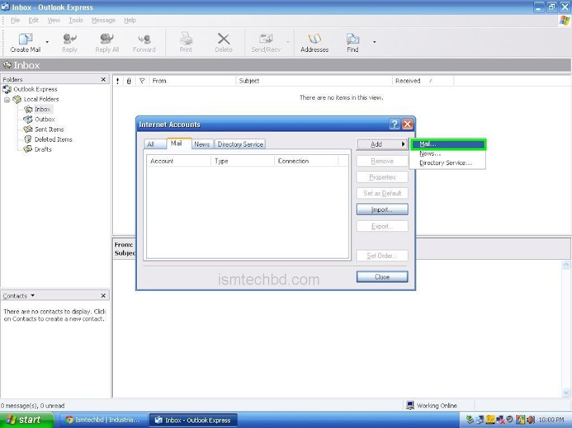Open the Message menu
This screenshot has width=572, height=428.
pyautogui.click(x=103, y=20)
